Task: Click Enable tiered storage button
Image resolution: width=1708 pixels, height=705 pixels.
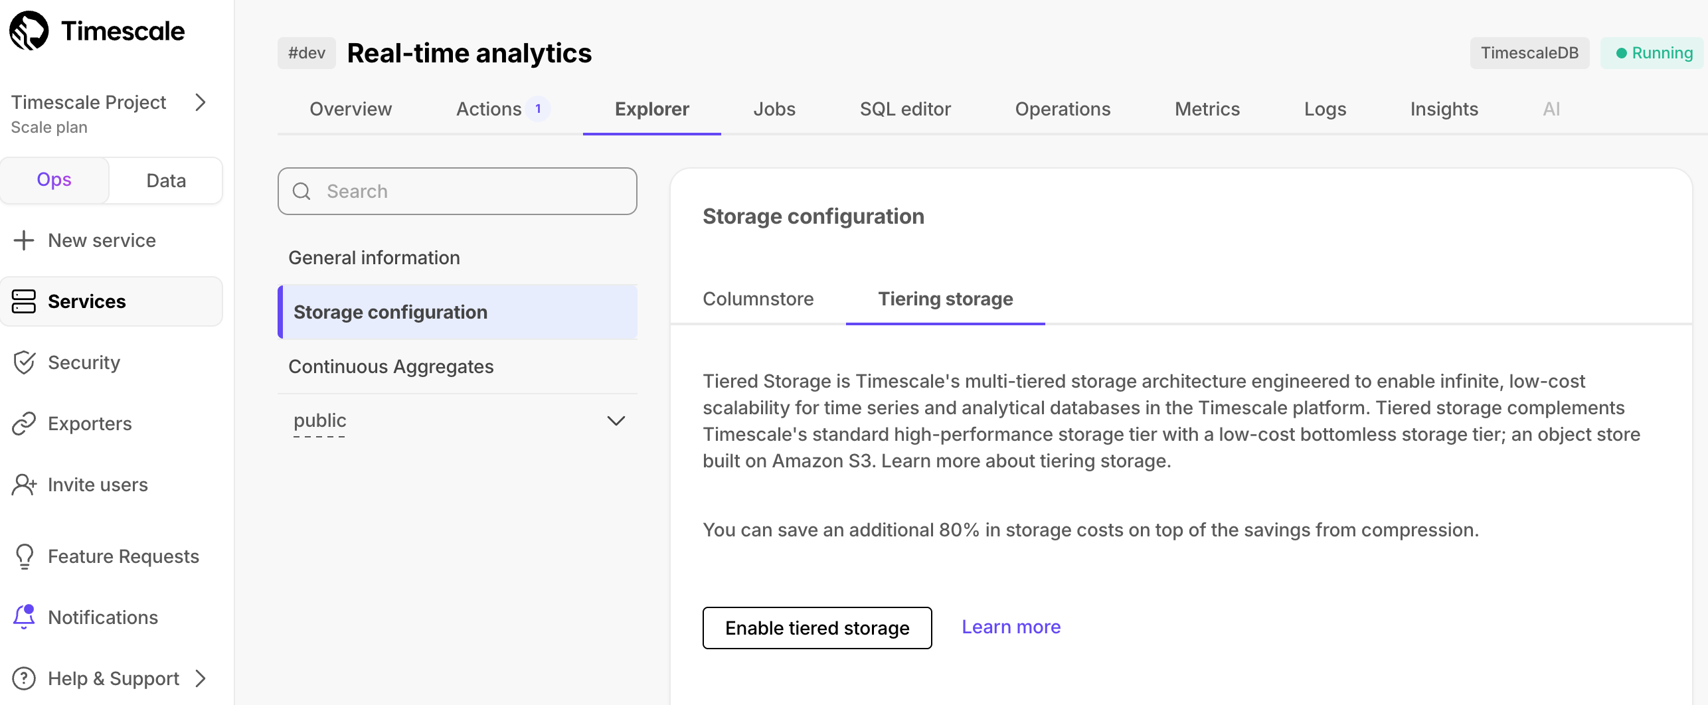Action: 817,628
